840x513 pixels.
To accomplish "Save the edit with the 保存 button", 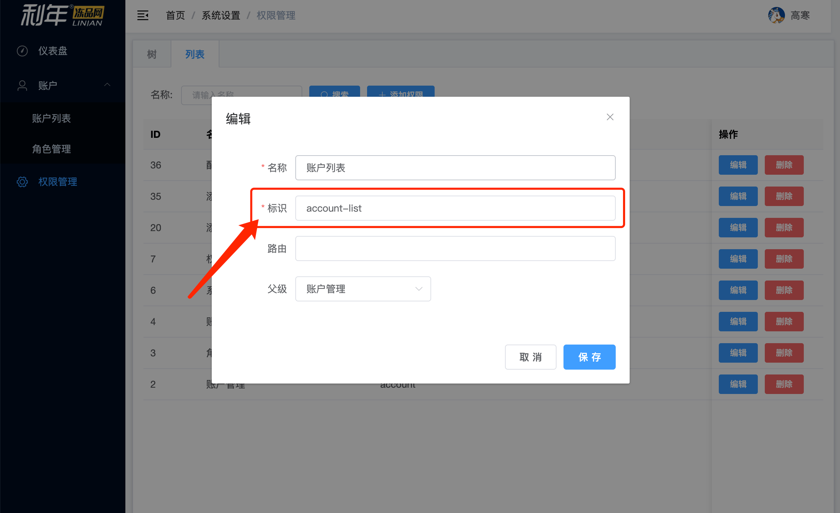I will coord(589,357).
